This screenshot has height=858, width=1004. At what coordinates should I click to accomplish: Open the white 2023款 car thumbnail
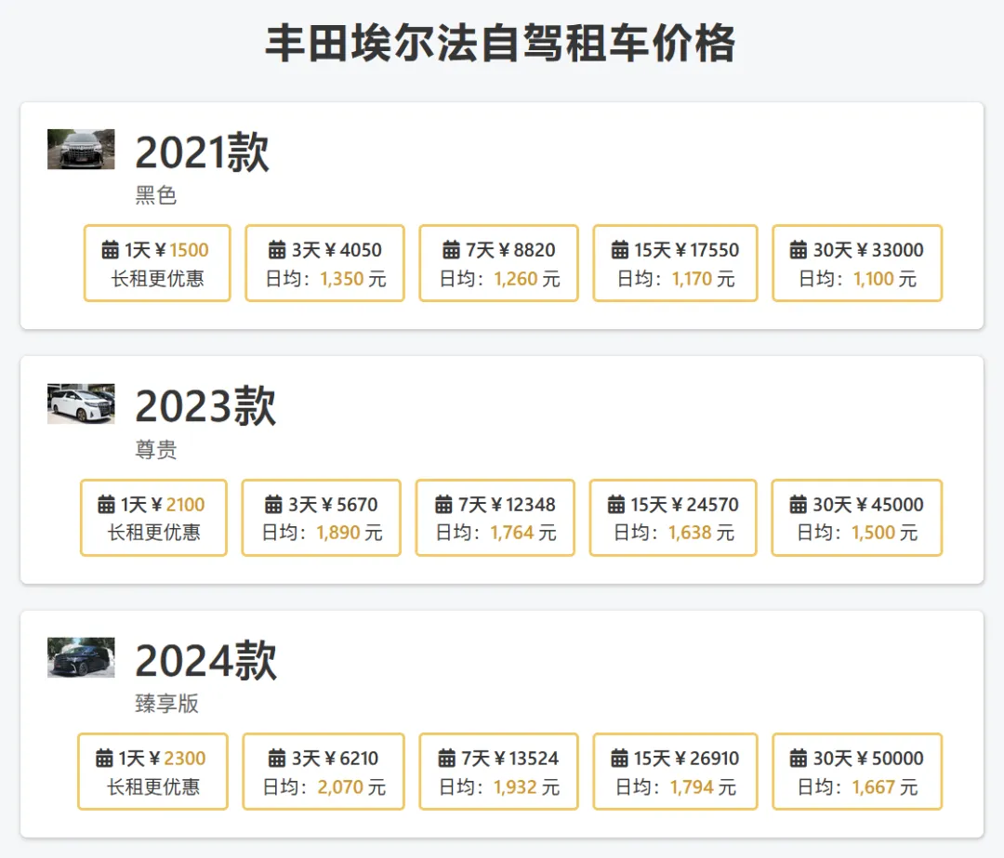[x=81, y=403]
